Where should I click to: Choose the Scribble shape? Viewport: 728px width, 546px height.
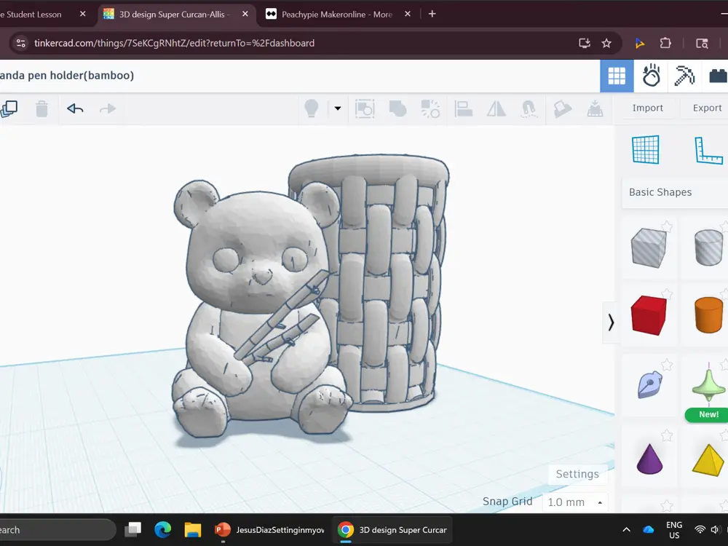pos(649,384)
